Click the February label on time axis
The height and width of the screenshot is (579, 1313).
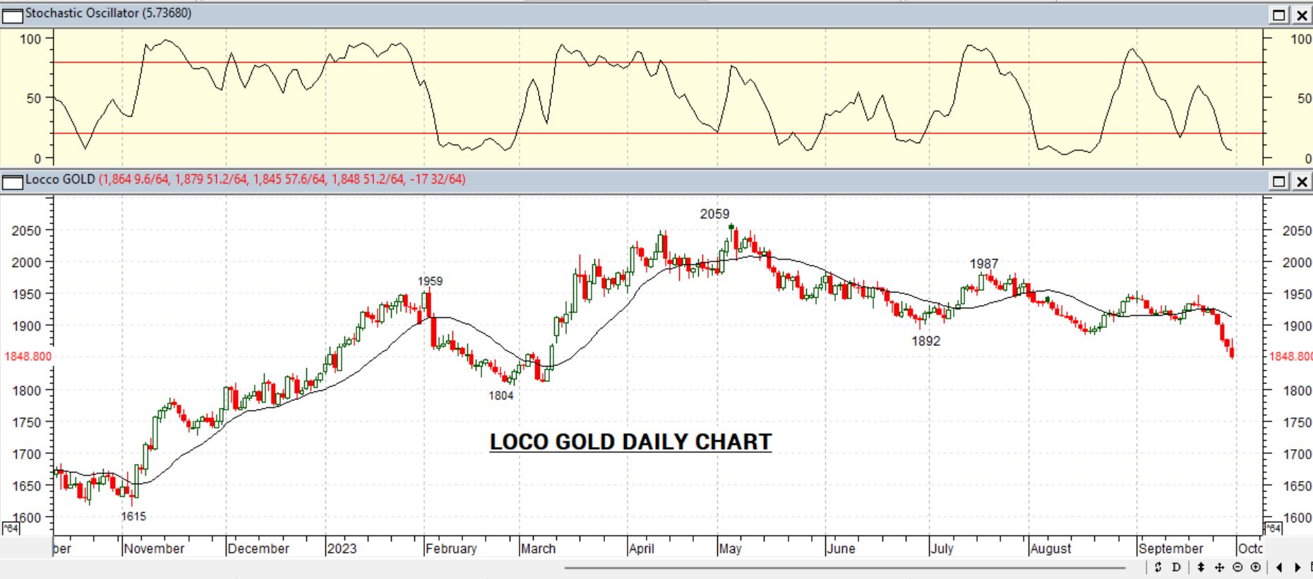click(x=451, y=549)
